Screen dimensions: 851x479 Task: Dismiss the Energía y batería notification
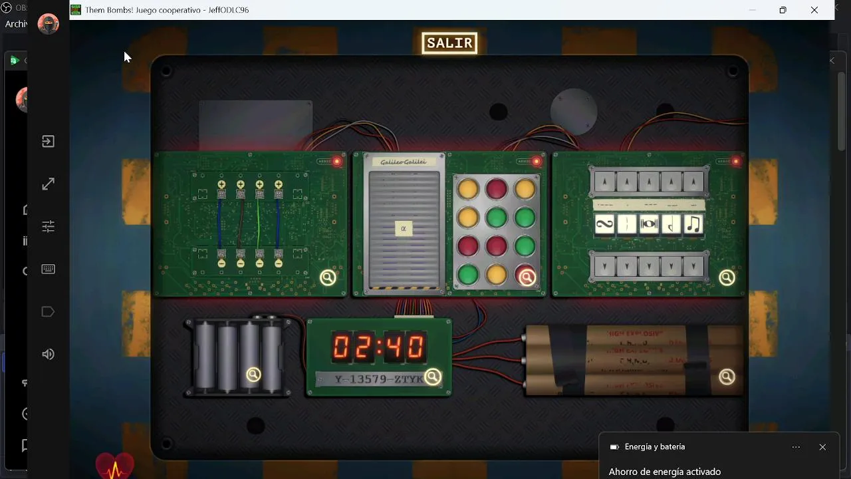(822, 447)
